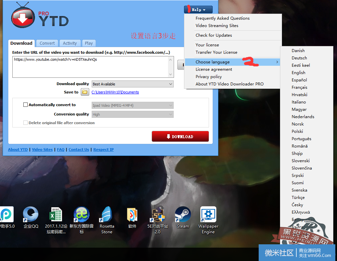Image resolution: width=337 pixels, height=261 pixels.
Task: Open the 企业QQ desktop shortcut
Action: [31, 217]
